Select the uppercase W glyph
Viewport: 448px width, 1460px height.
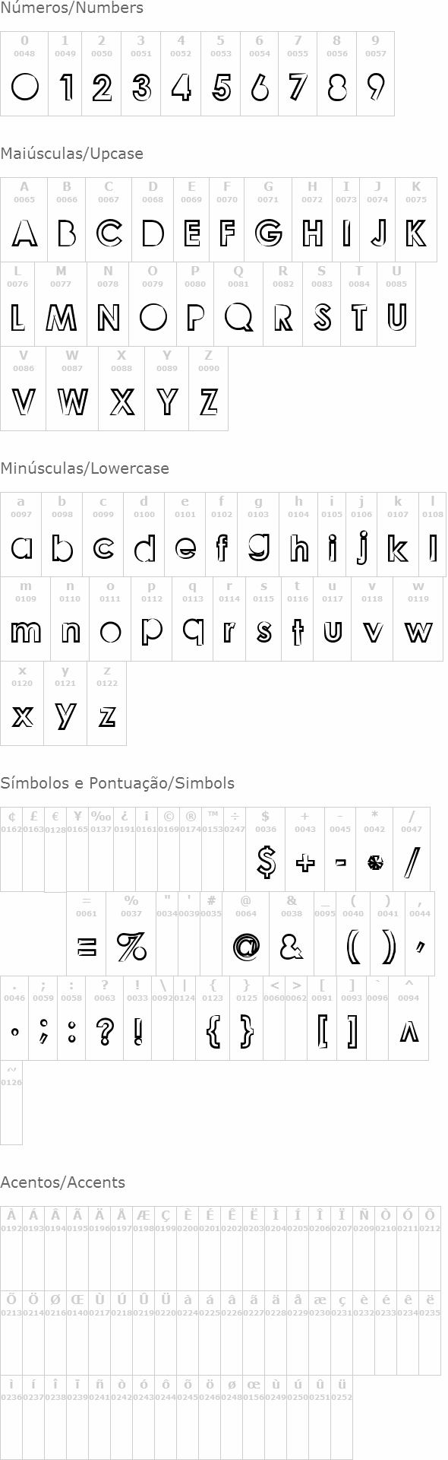(72, 401)
